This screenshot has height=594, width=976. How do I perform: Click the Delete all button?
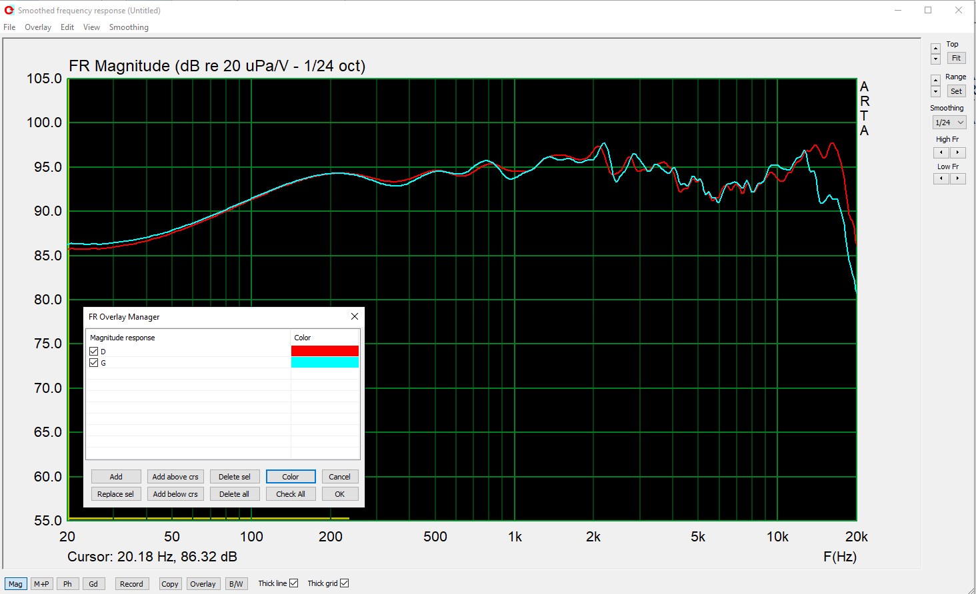pyautogui.click(x=234, y=494)
